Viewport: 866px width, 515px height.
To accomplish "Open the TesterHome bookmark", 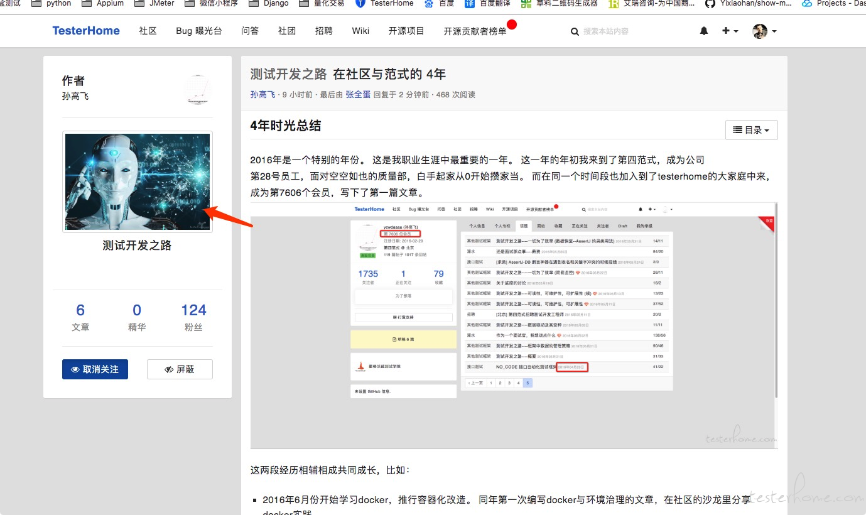I will coord(384,3).
